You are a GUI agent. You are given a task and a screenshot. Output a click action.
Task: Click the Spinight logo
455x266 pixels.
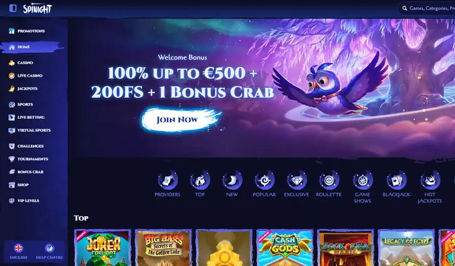coord(37,9)
